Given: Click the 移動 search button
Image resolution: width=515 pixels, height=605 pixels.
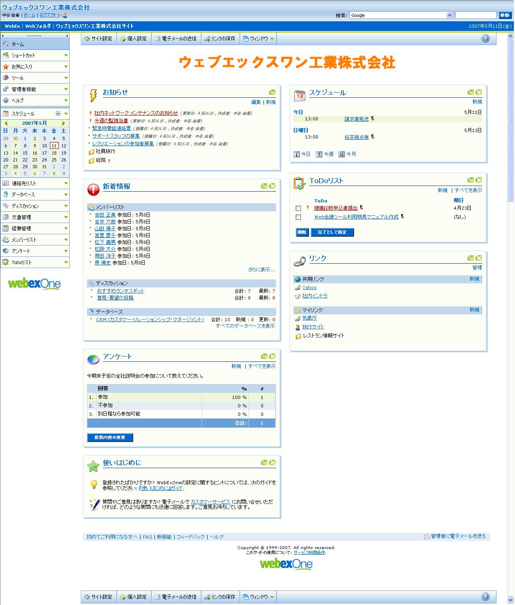Looking at the screenshot, I should pos(505,15).
